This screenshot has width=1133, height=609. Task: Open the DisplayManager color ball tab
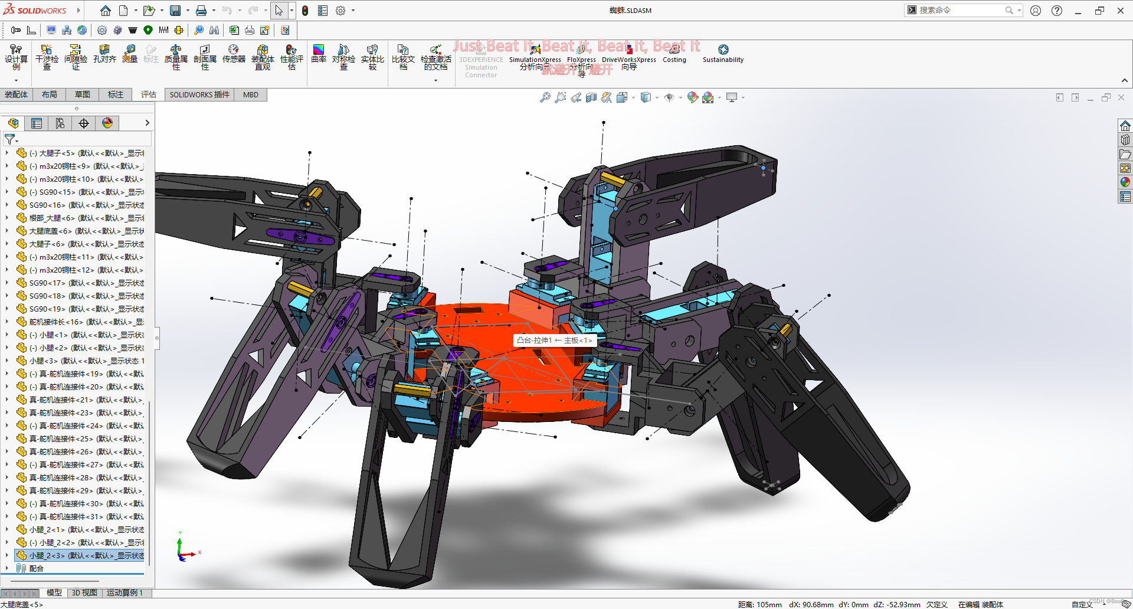tap(107, 123)
